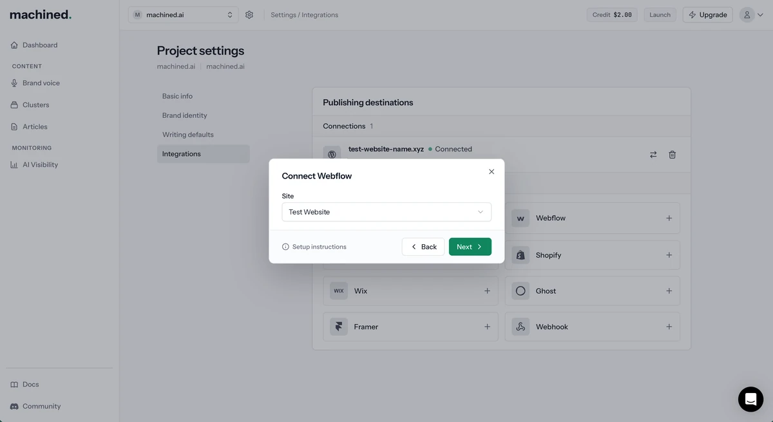
Task: Select the Basic info settings tab
Action: pyautogui.click(x=203, y=96)
